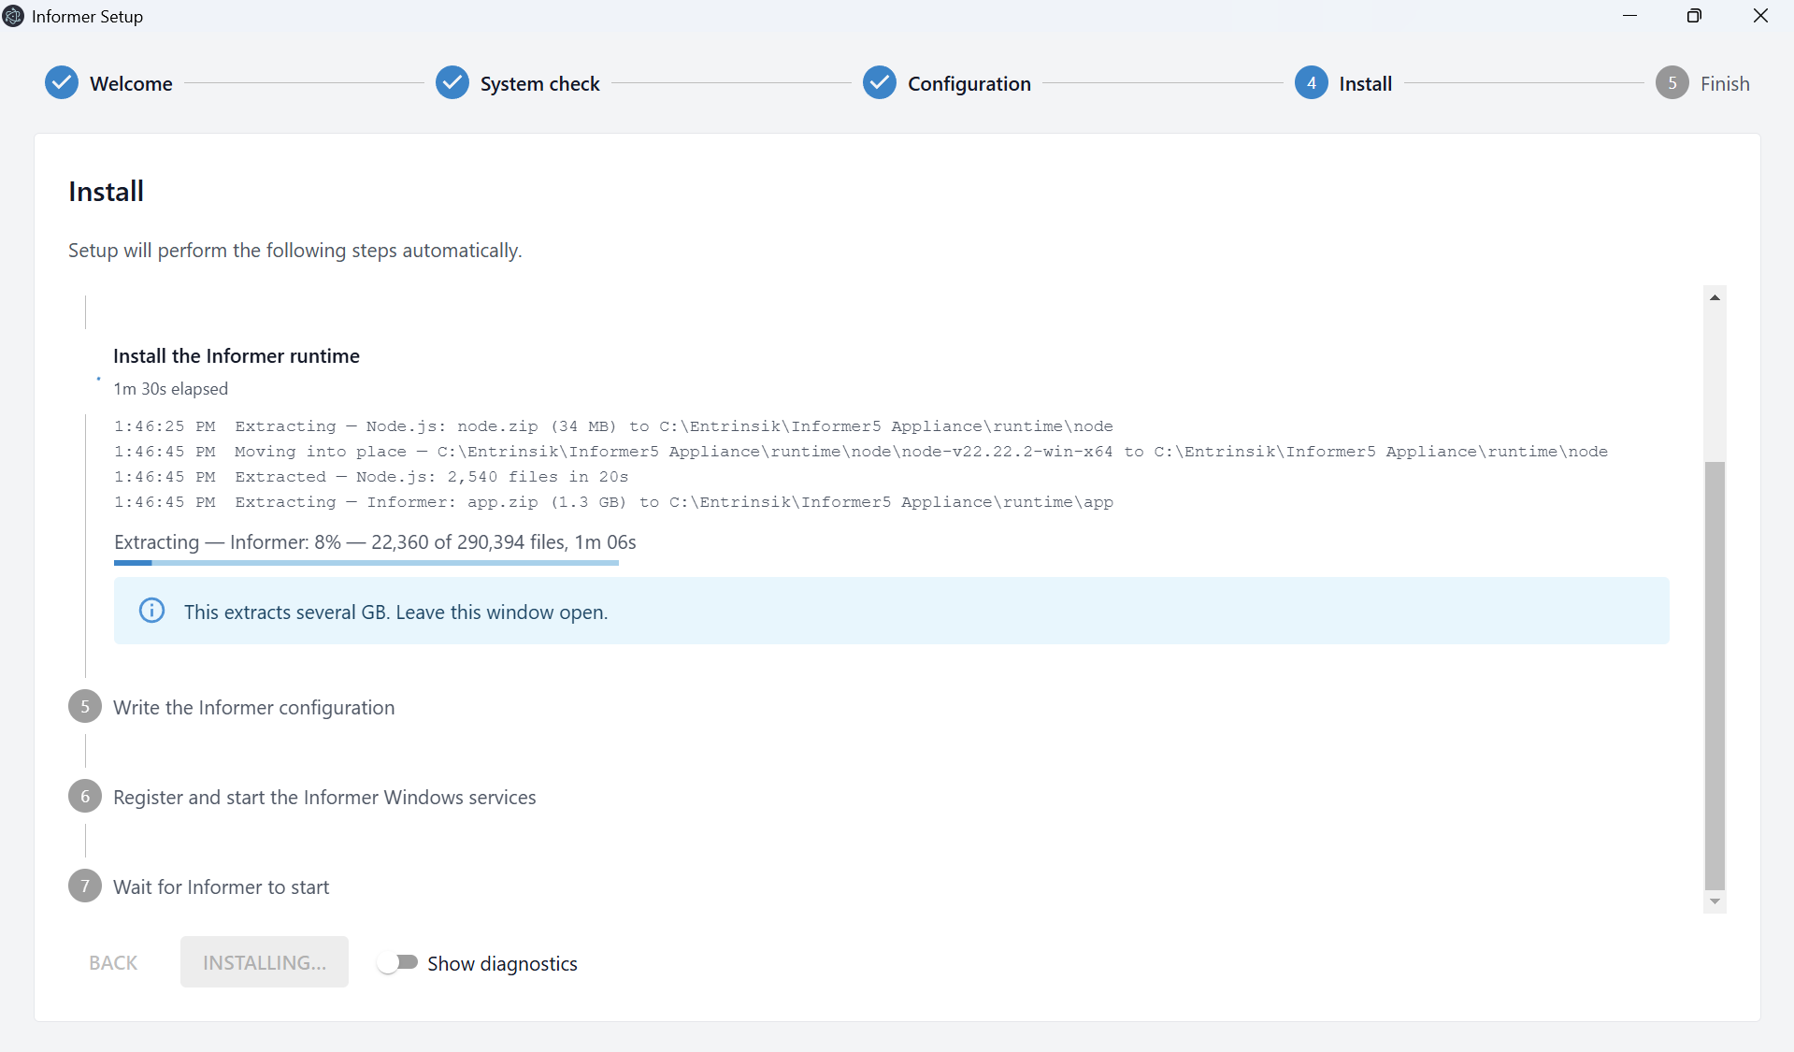Minimize the Informer Setup window

coord(1630,16)
